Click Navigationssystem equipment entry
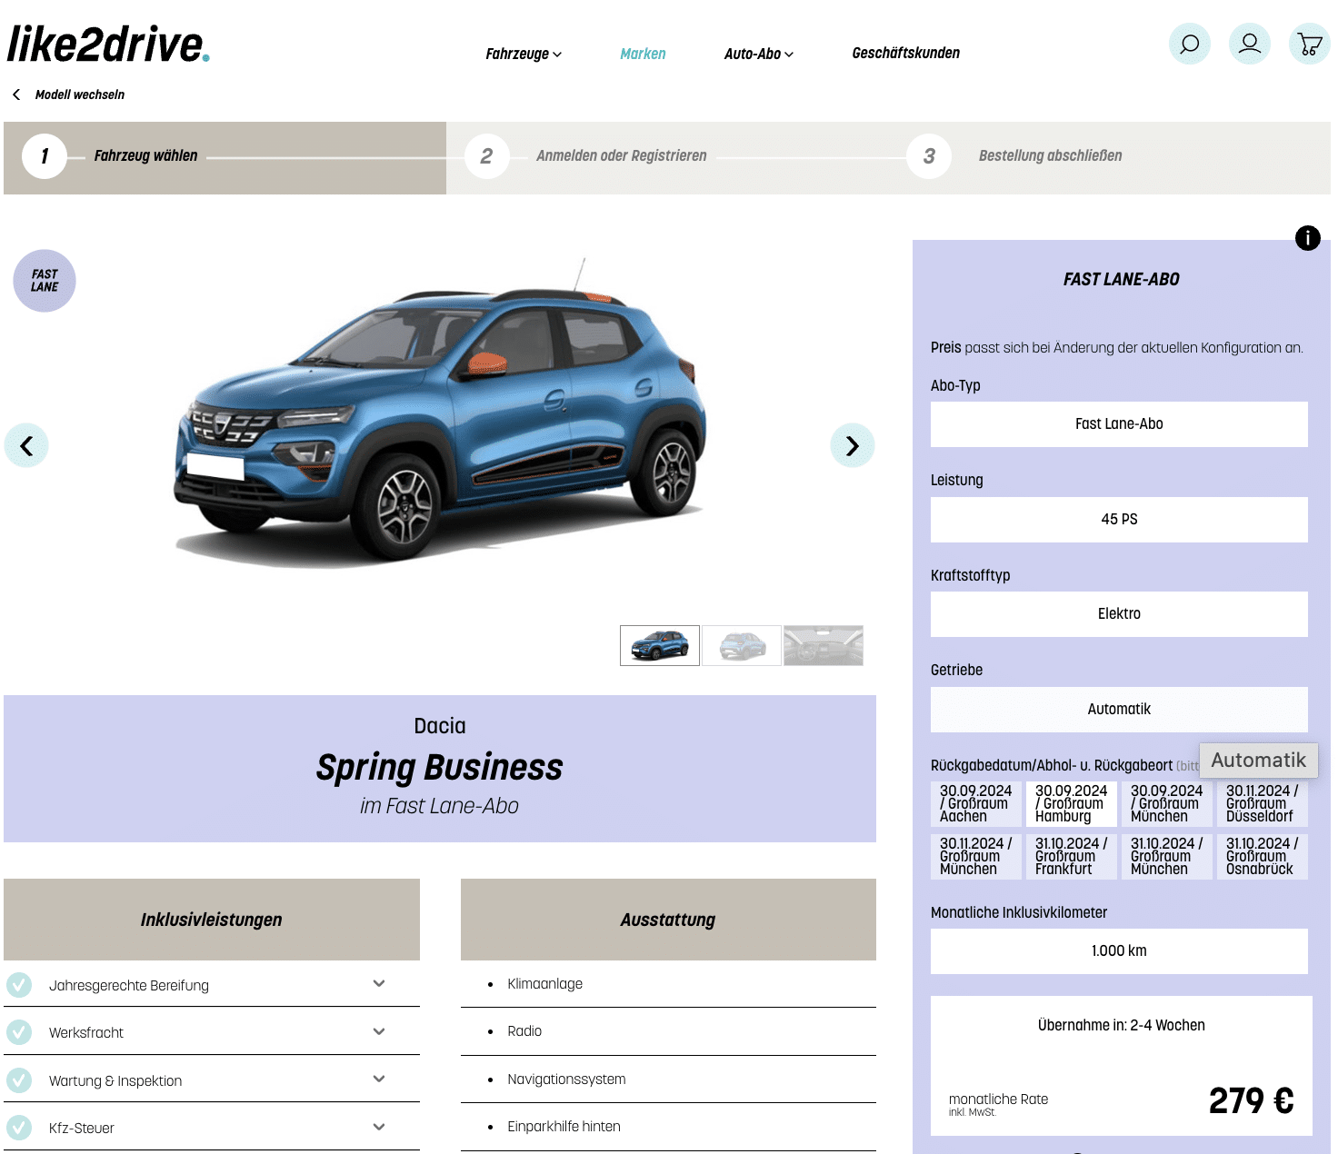This screenshot has height=1154, width=1338. click(x=566, y=1079)
